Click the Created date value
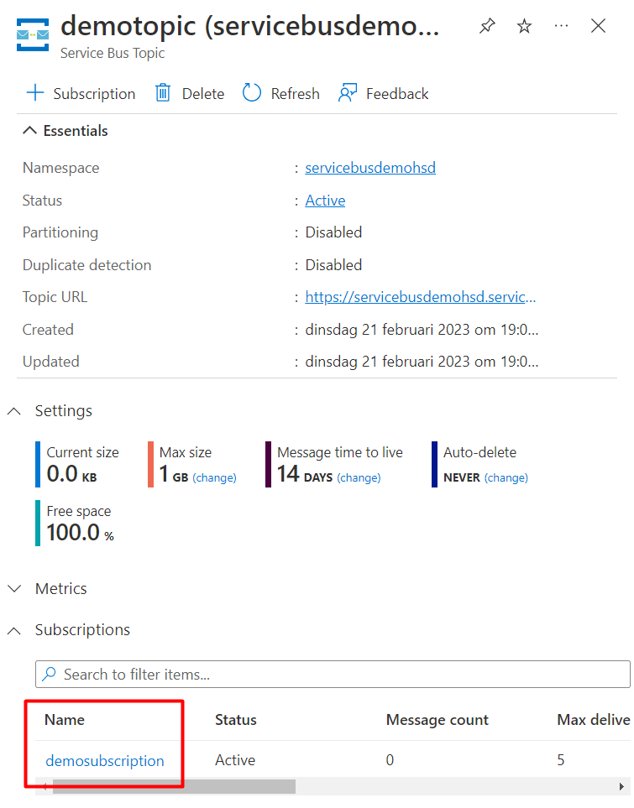Viewport: 634px width, 808px height. [x=422, y=330]
